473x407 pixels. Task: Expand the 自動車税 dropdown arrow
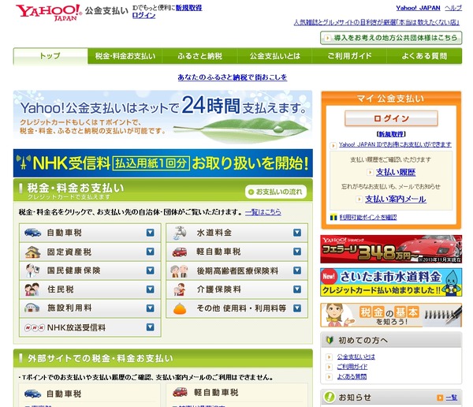tap(151, 233)
